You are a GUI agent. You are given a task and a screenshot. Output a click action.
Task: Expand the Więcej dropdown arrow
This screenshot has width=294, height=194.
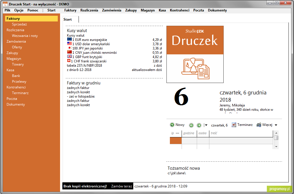[276, 125]
